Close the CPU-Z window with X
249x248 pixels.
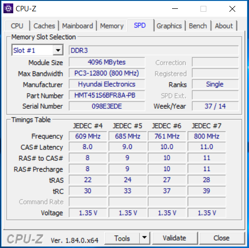tap(232, 9)
